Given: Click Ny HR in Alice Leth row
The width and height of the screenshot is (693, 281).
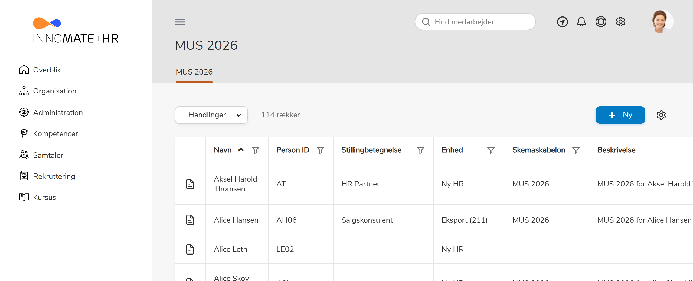Looking at the screenshot, I should [x=453, y=249].
